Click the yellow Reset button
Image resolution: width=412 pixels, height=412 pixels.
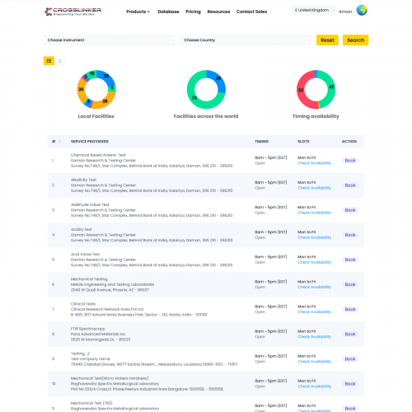[x=327, y=40]
